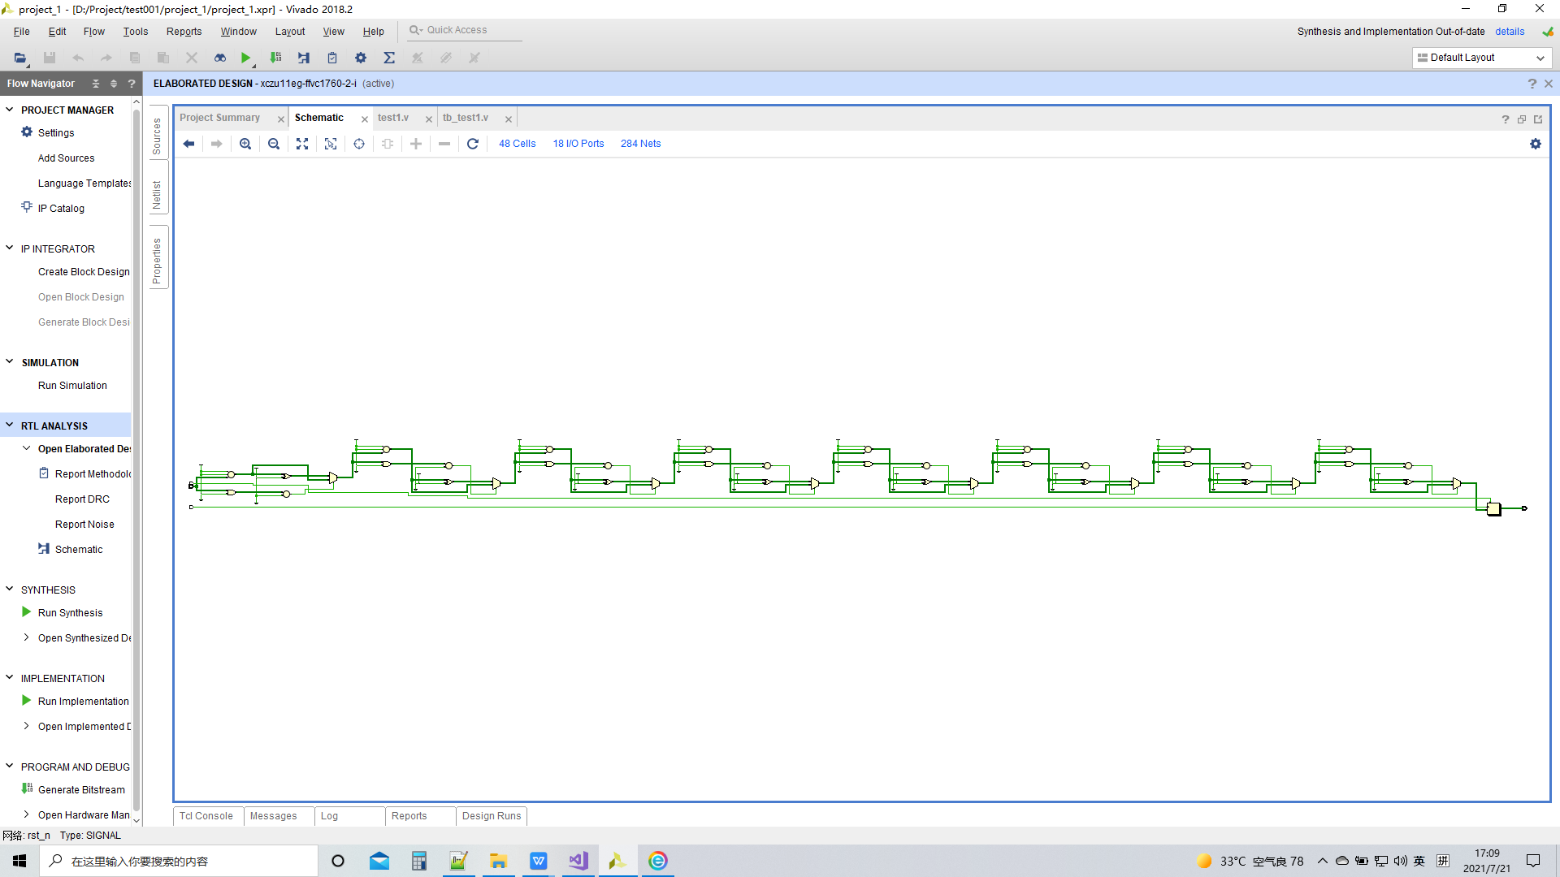Collapse the PROJECT MANAGER section

[x=10, y=110]
